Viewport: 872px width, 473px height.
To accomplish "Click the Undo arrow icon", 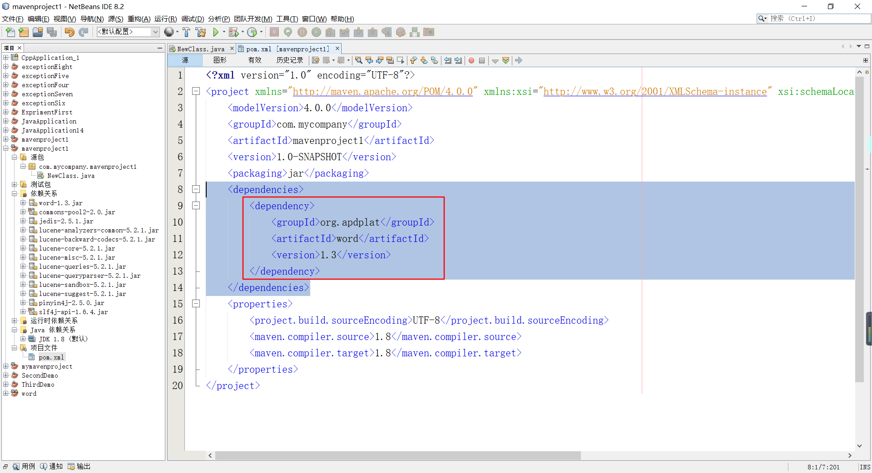I will coord(69,32).
